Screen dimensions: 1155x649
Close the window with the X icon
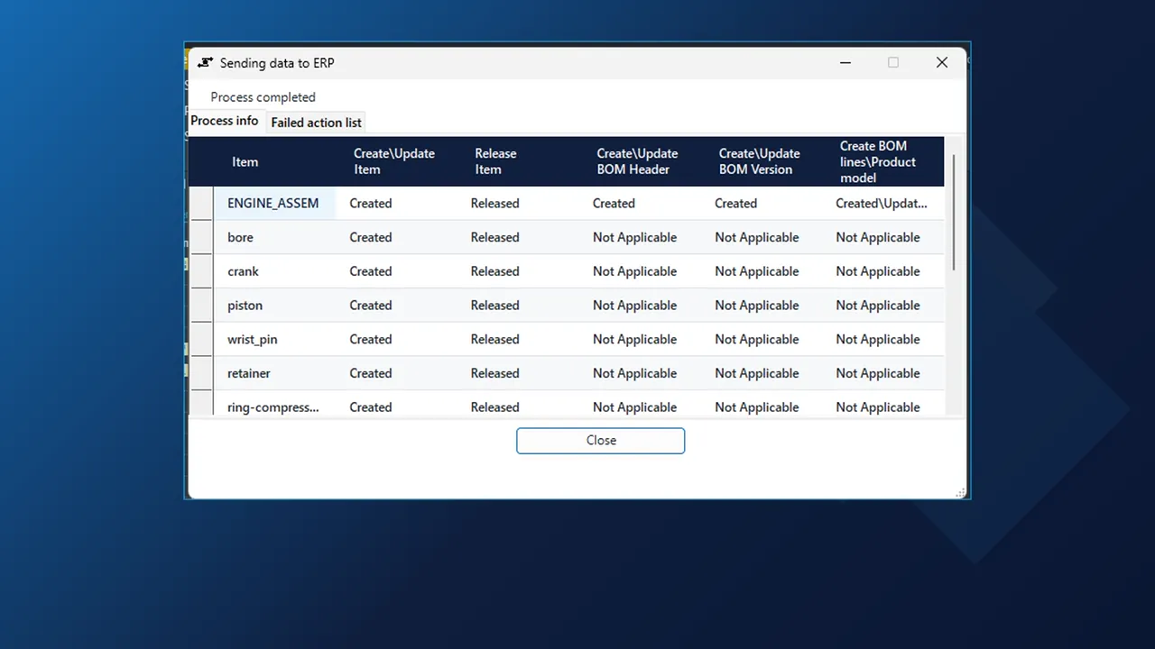click(x=941, y=62)
